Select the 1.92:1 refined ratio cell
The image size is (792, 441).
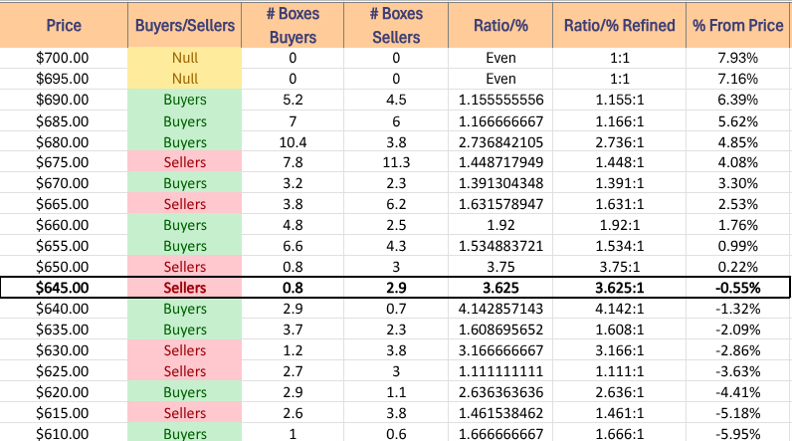pos(618,225)
